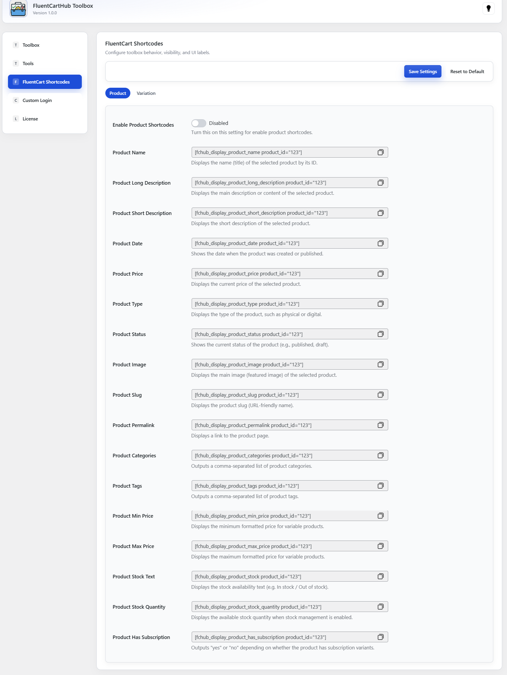
Task: Copy the Product Permalink shortcode
Action: [x=380, y=425]
